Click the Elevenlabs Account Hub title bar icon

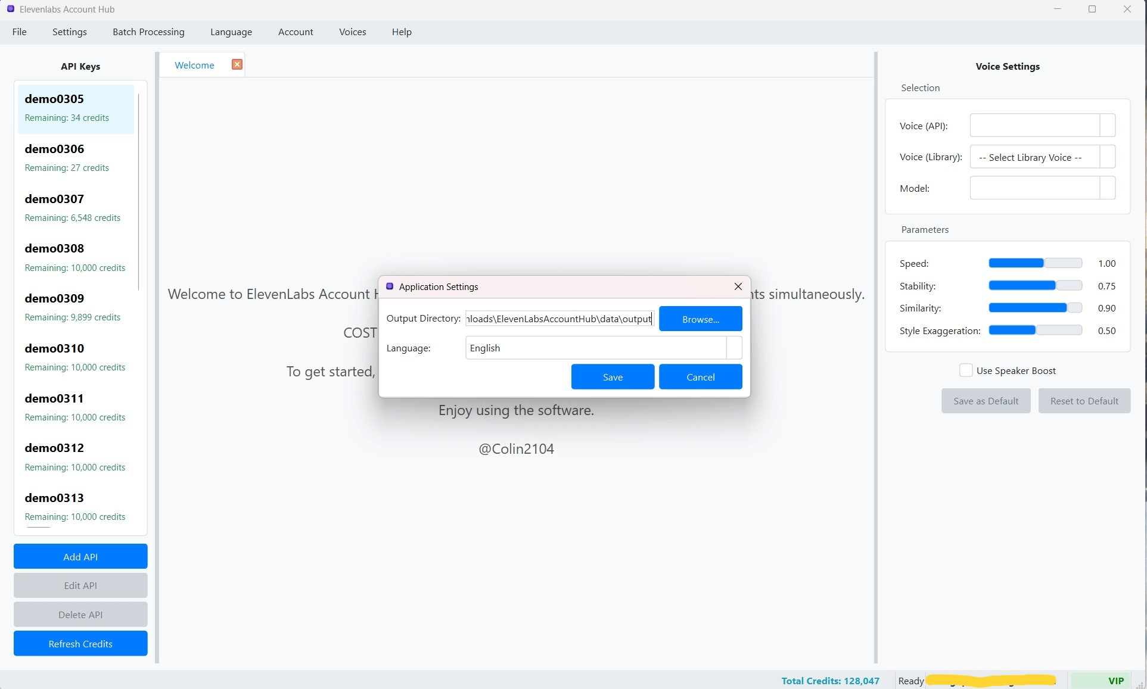click(x=10, y=9)
